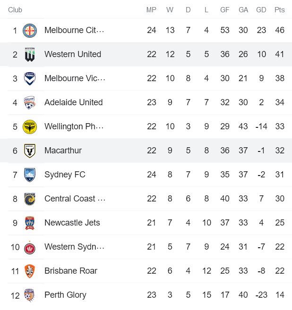
Task: Click the Wellington Phoenix club crest
Action: (x=30, y=126)
